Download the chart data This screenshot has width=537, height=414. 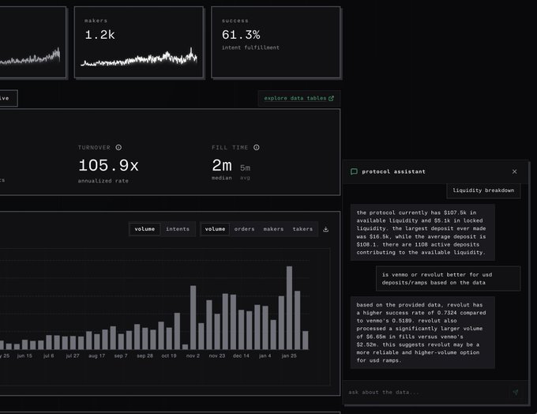pyautogui.click(x=326, y=229)
